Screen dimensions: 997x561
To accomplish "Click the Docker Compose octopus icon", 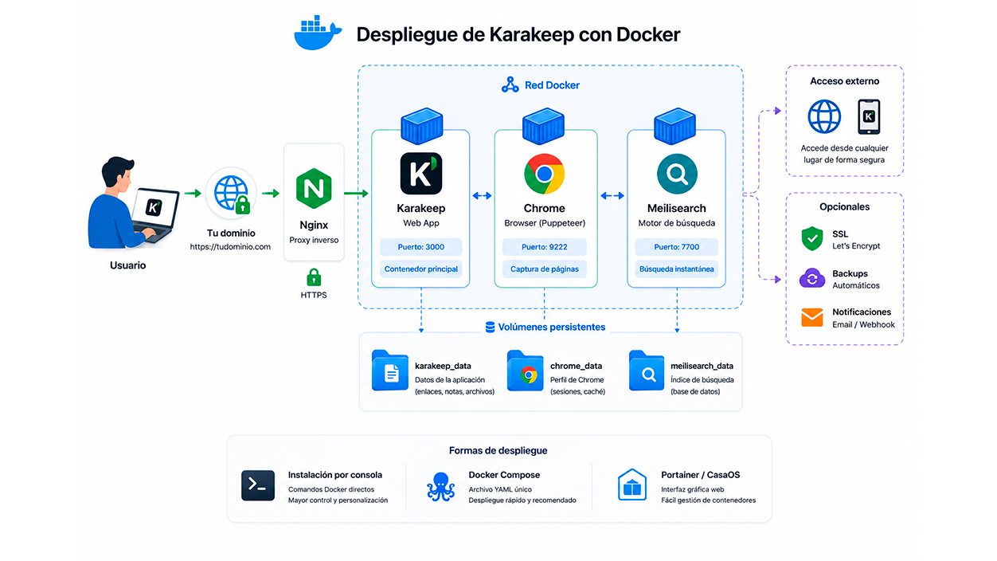I will (440, 486).
